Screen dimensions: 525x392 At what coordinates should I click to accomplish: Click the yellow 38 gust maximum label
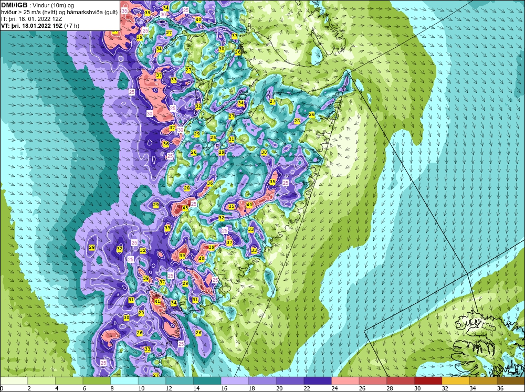point(145,278)
